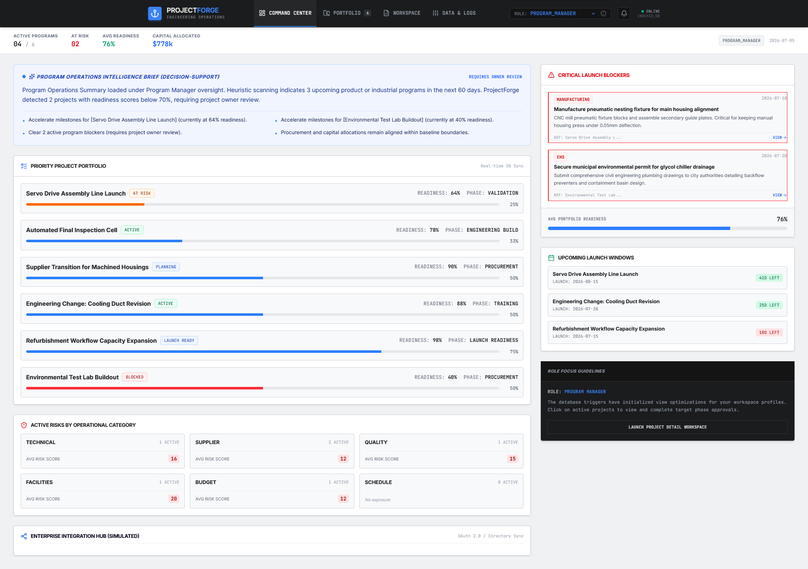Click the Priority Project Portfolio list icon

[x=24, y=166]
